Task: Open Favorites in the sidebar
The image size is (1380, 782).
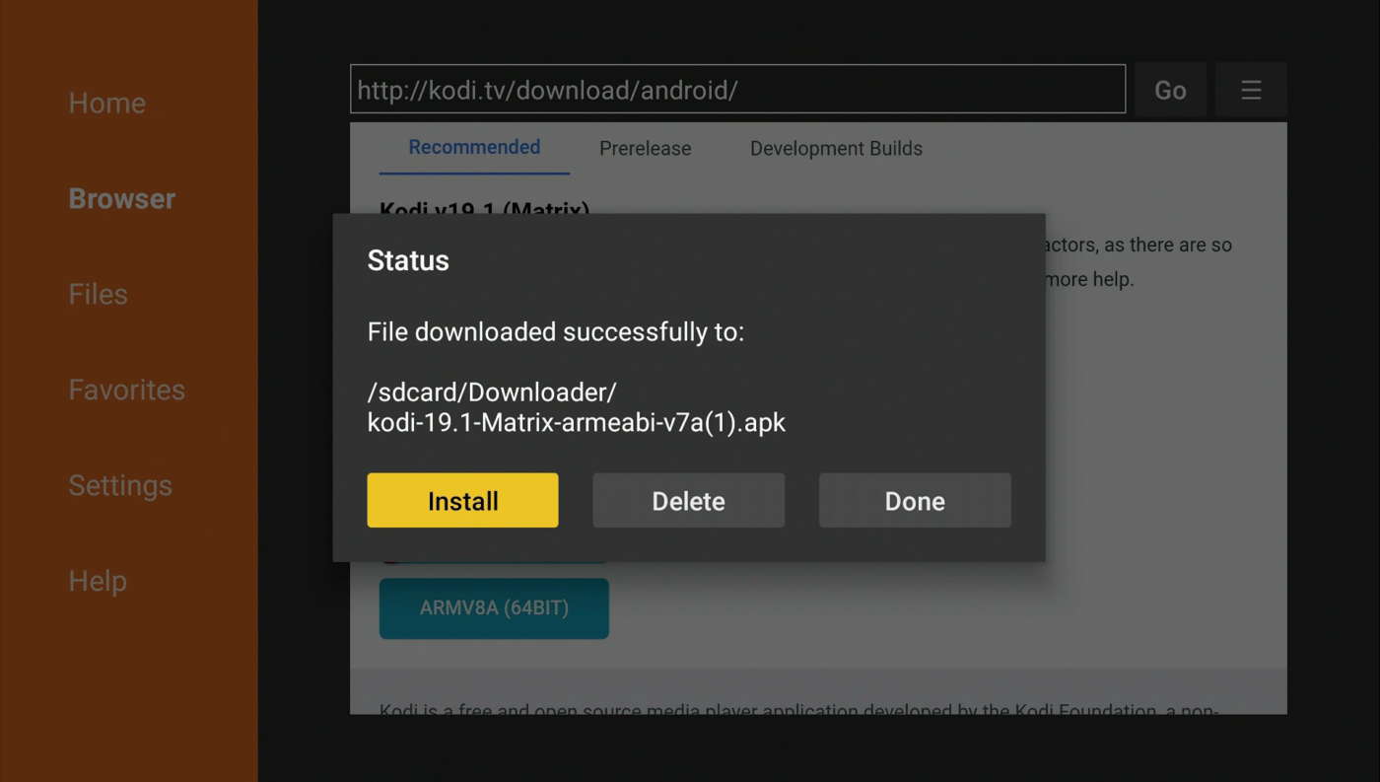Action: (x=127, y=390)
